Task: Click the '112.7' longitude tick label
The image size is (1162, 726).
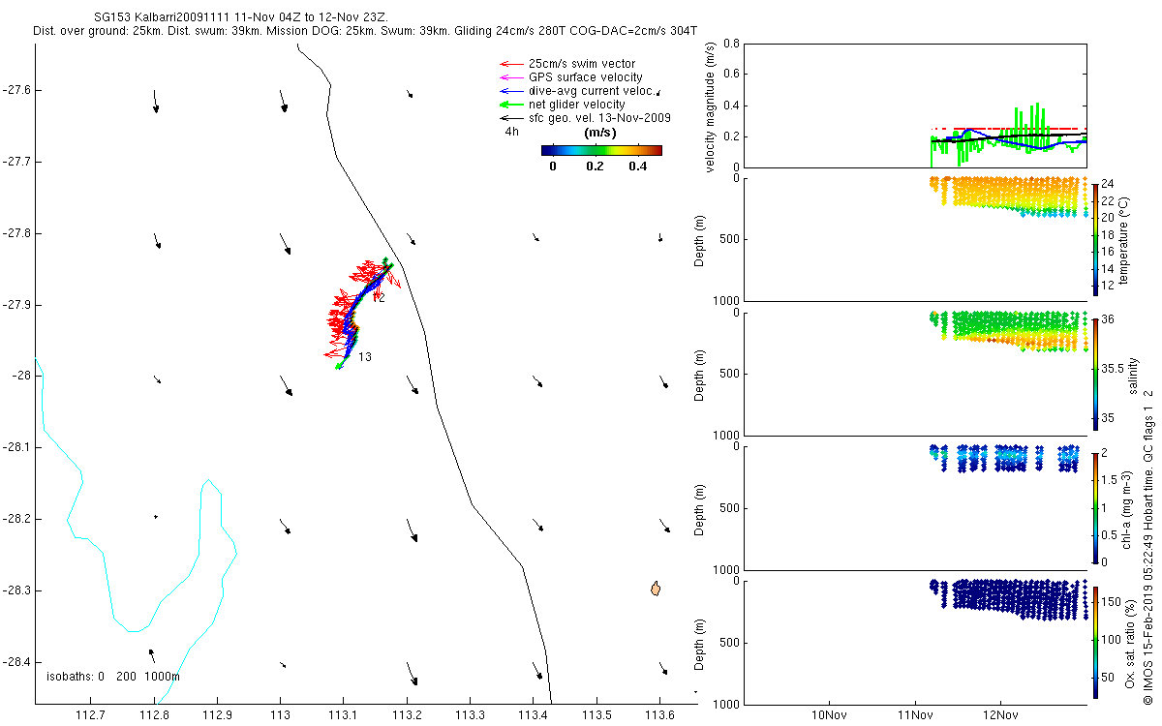Action: [90, 715]
